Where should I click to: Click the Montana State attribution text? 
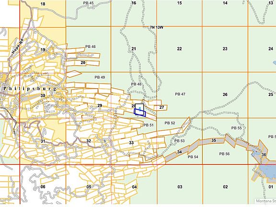coord(265,201)
